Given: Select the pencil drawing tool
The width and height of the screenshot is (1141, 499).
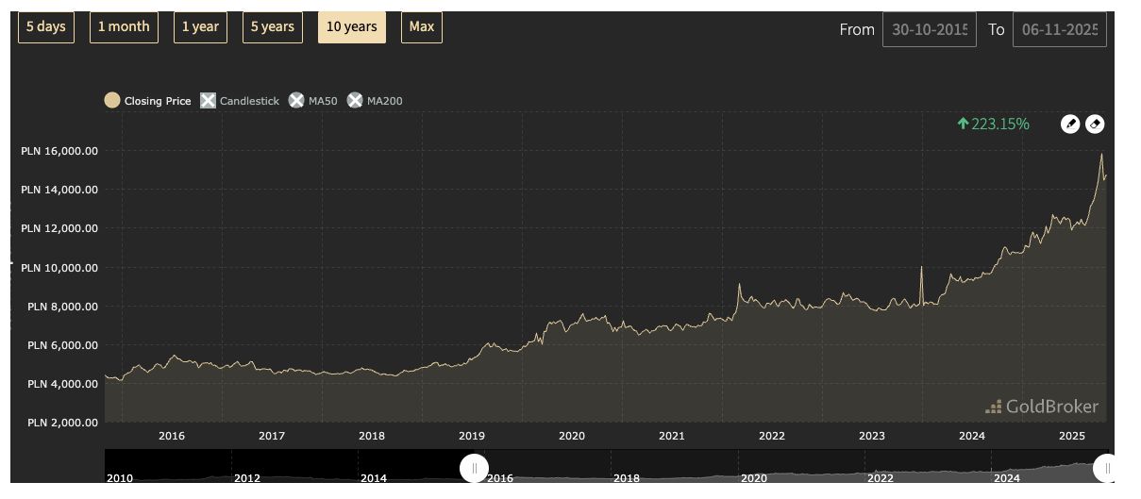Looking at the screenshot, I should pos(1069,124).
